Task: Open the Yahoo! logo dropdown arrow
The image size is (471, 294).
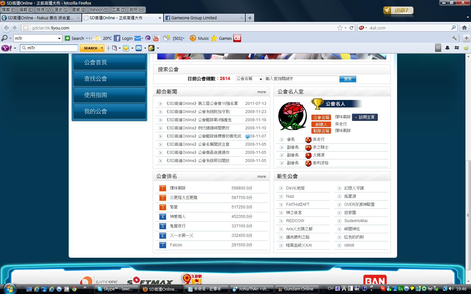Action: 15,48
